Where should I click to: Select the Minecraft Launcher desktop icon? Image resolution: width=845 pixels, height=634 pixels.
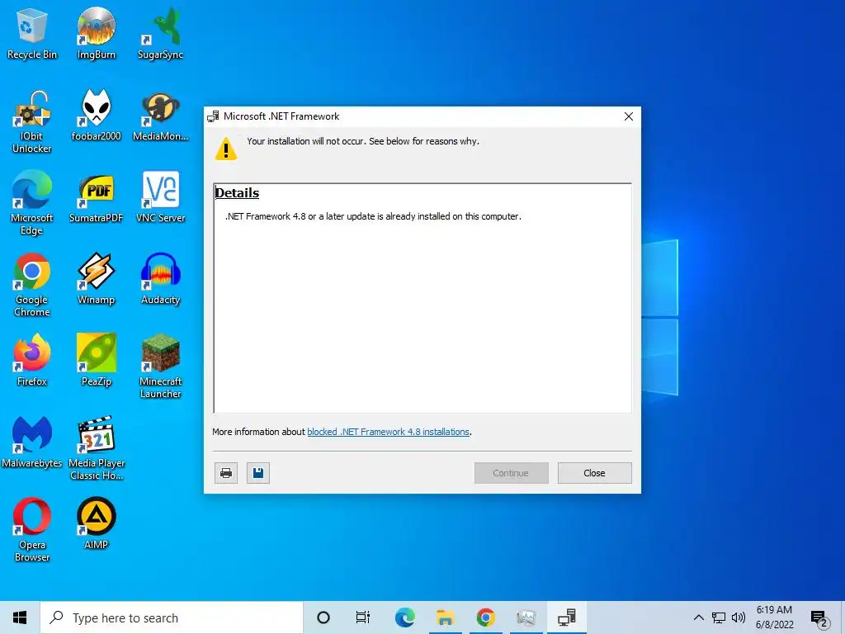pos(160,367)
